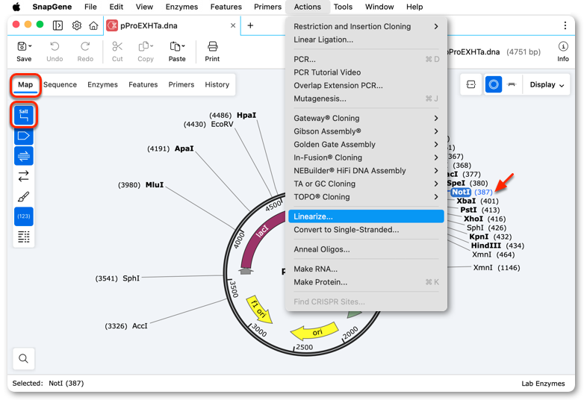Select linear map view button
Viewport: 584px width, 400px height.
(x=512, y=84)
